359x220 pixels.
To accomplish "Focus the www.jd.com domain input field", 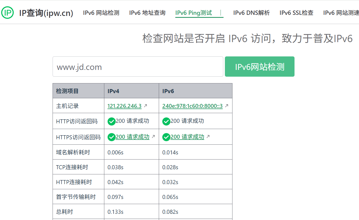I will click(138, 66).
